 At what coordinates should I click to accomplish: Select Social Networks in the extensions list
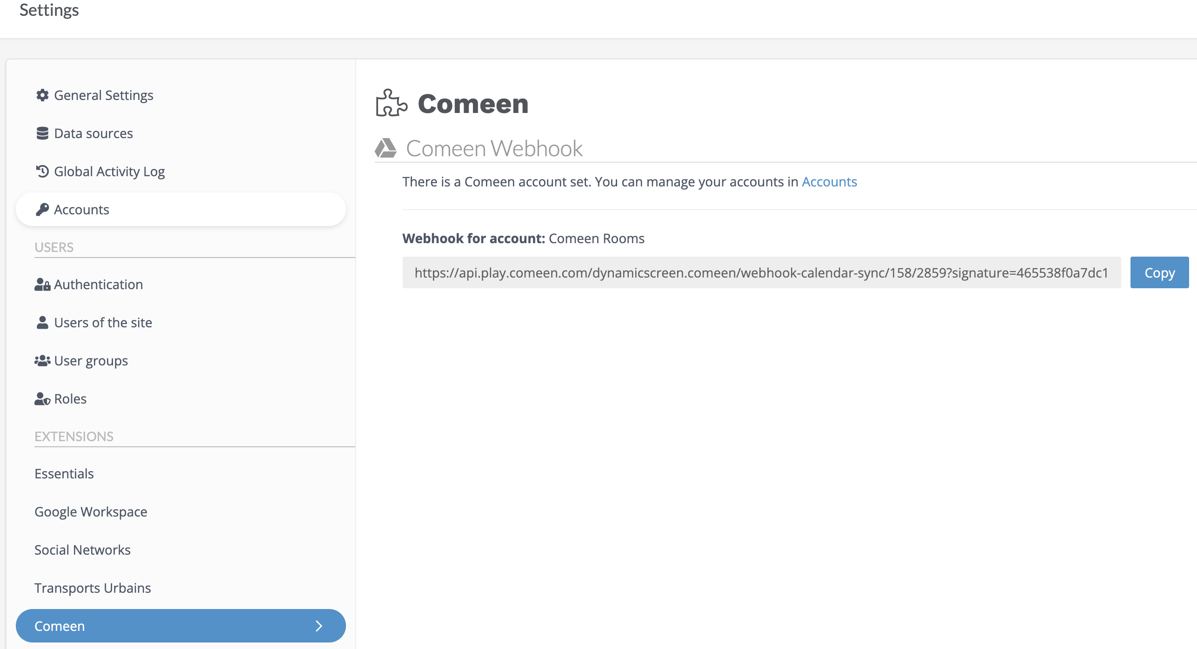[82, 550]
